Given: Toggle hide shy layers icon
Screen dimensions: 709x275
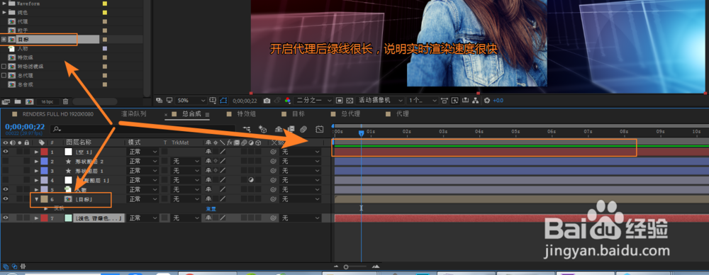Looking at the screenshot, I should [x=279, y=129].
